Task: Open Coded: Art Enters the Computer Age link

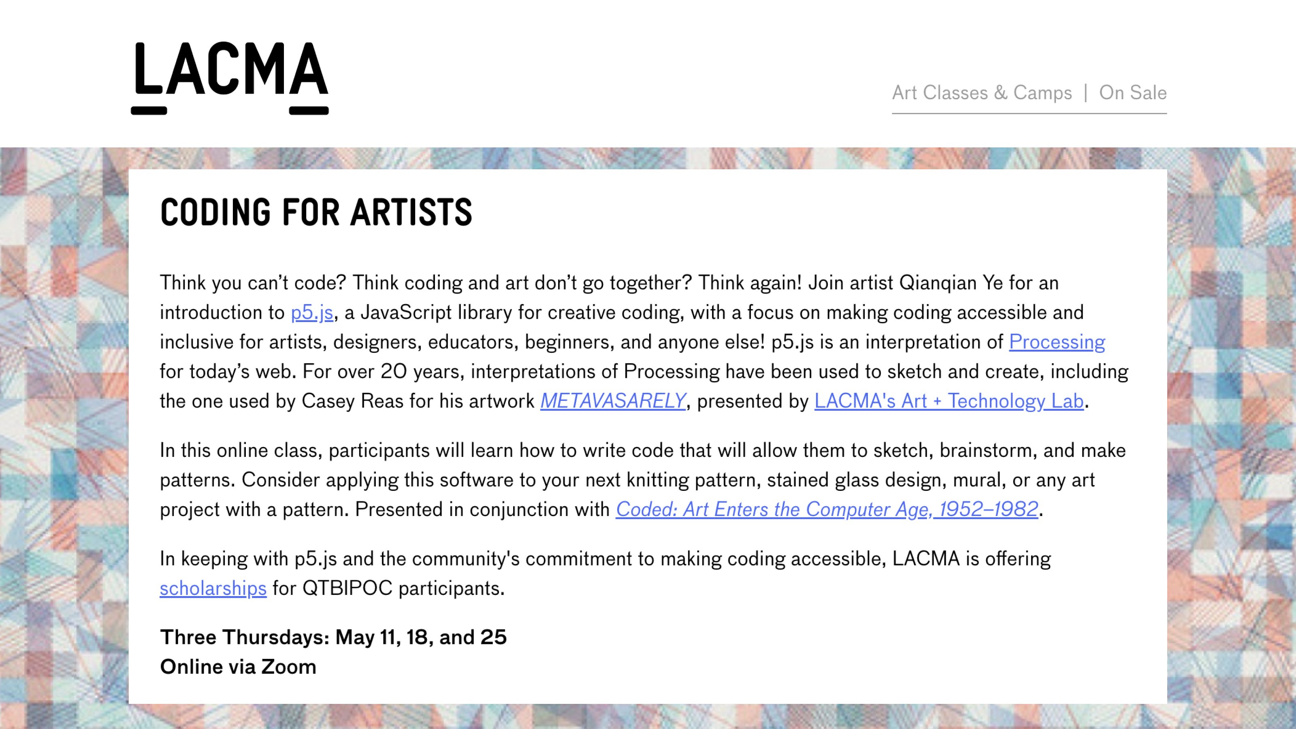Action: [x=827, y=509]
